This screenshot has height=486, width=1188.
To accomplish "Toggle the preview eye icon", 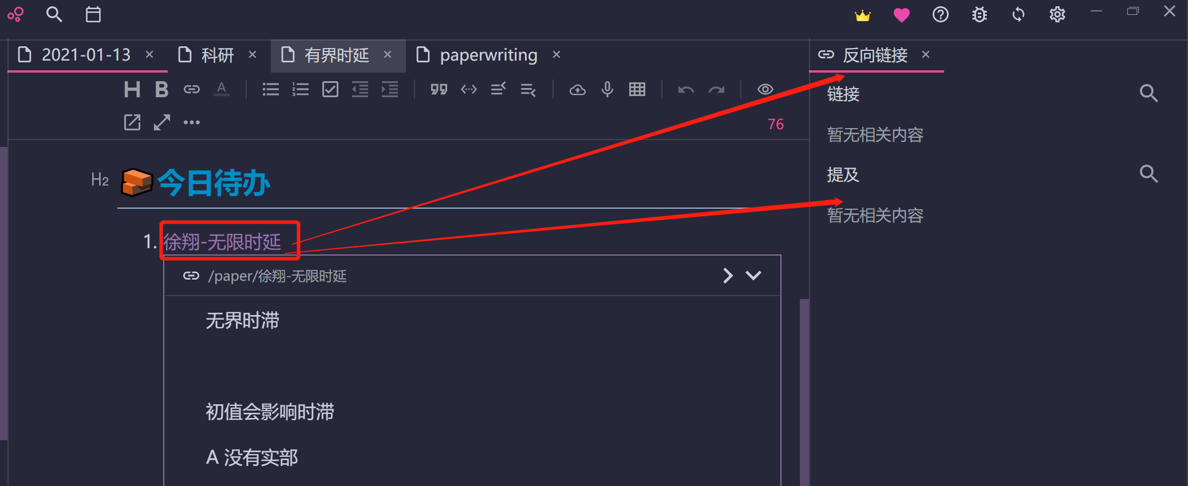I will coord(765,89).
